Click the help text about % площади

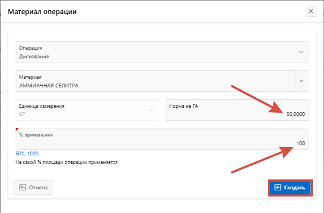[67, 162]
